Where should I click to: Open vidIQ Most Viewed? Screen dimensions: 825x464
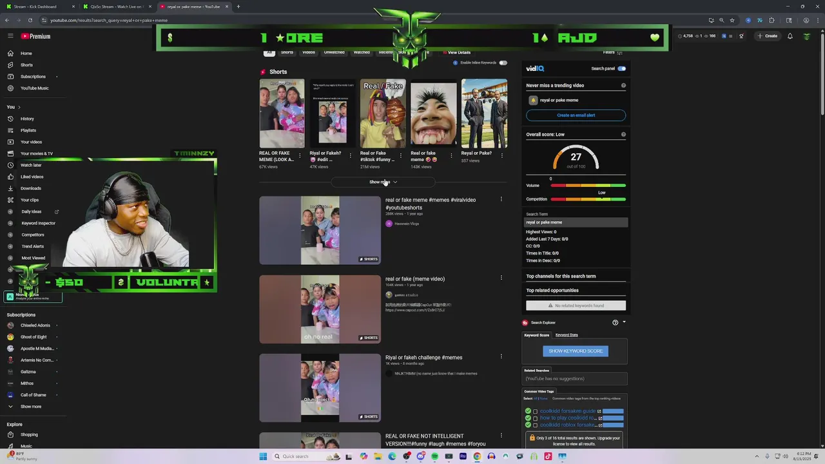tap(34, 258)
